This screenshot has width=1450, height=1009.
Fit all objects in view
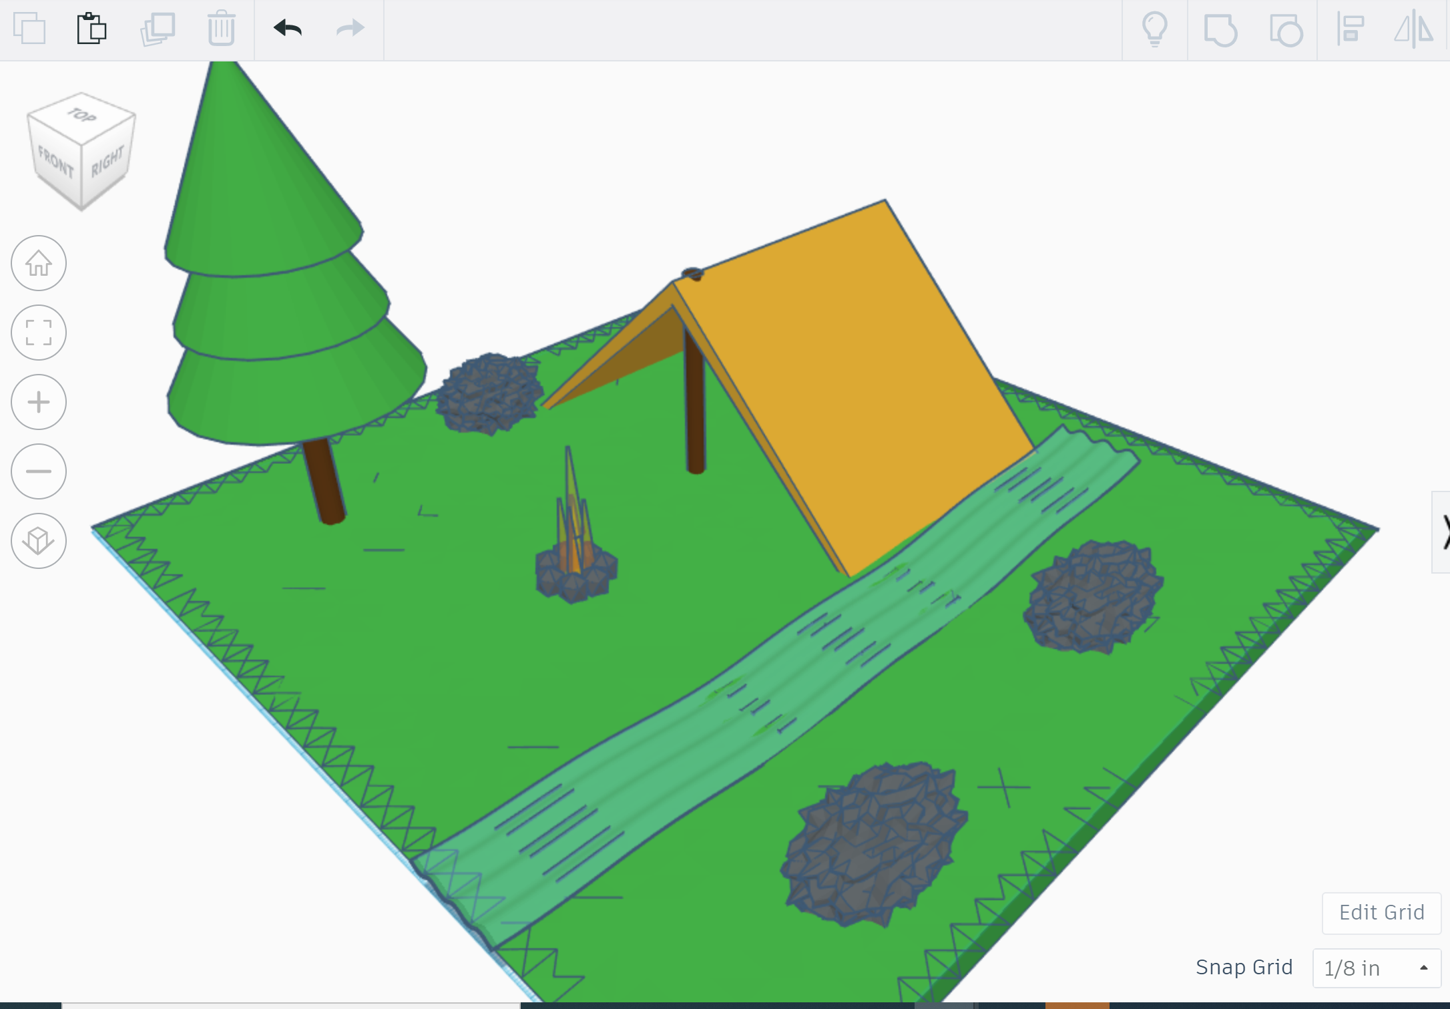38,332
